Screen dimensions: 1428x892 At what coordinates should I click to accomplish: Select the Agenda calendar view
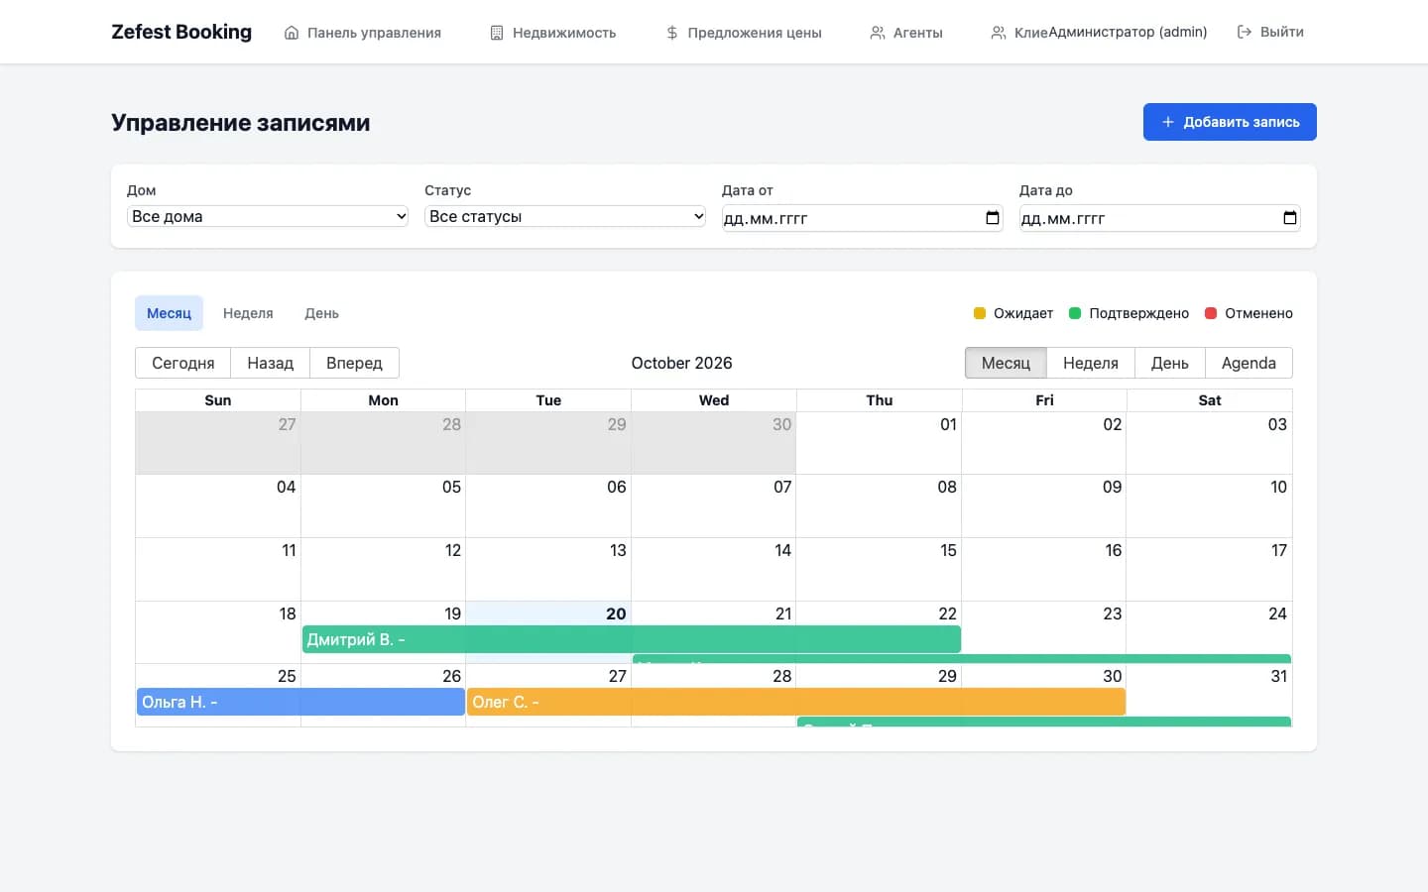pyautogui.click(x=1249, y=363)
